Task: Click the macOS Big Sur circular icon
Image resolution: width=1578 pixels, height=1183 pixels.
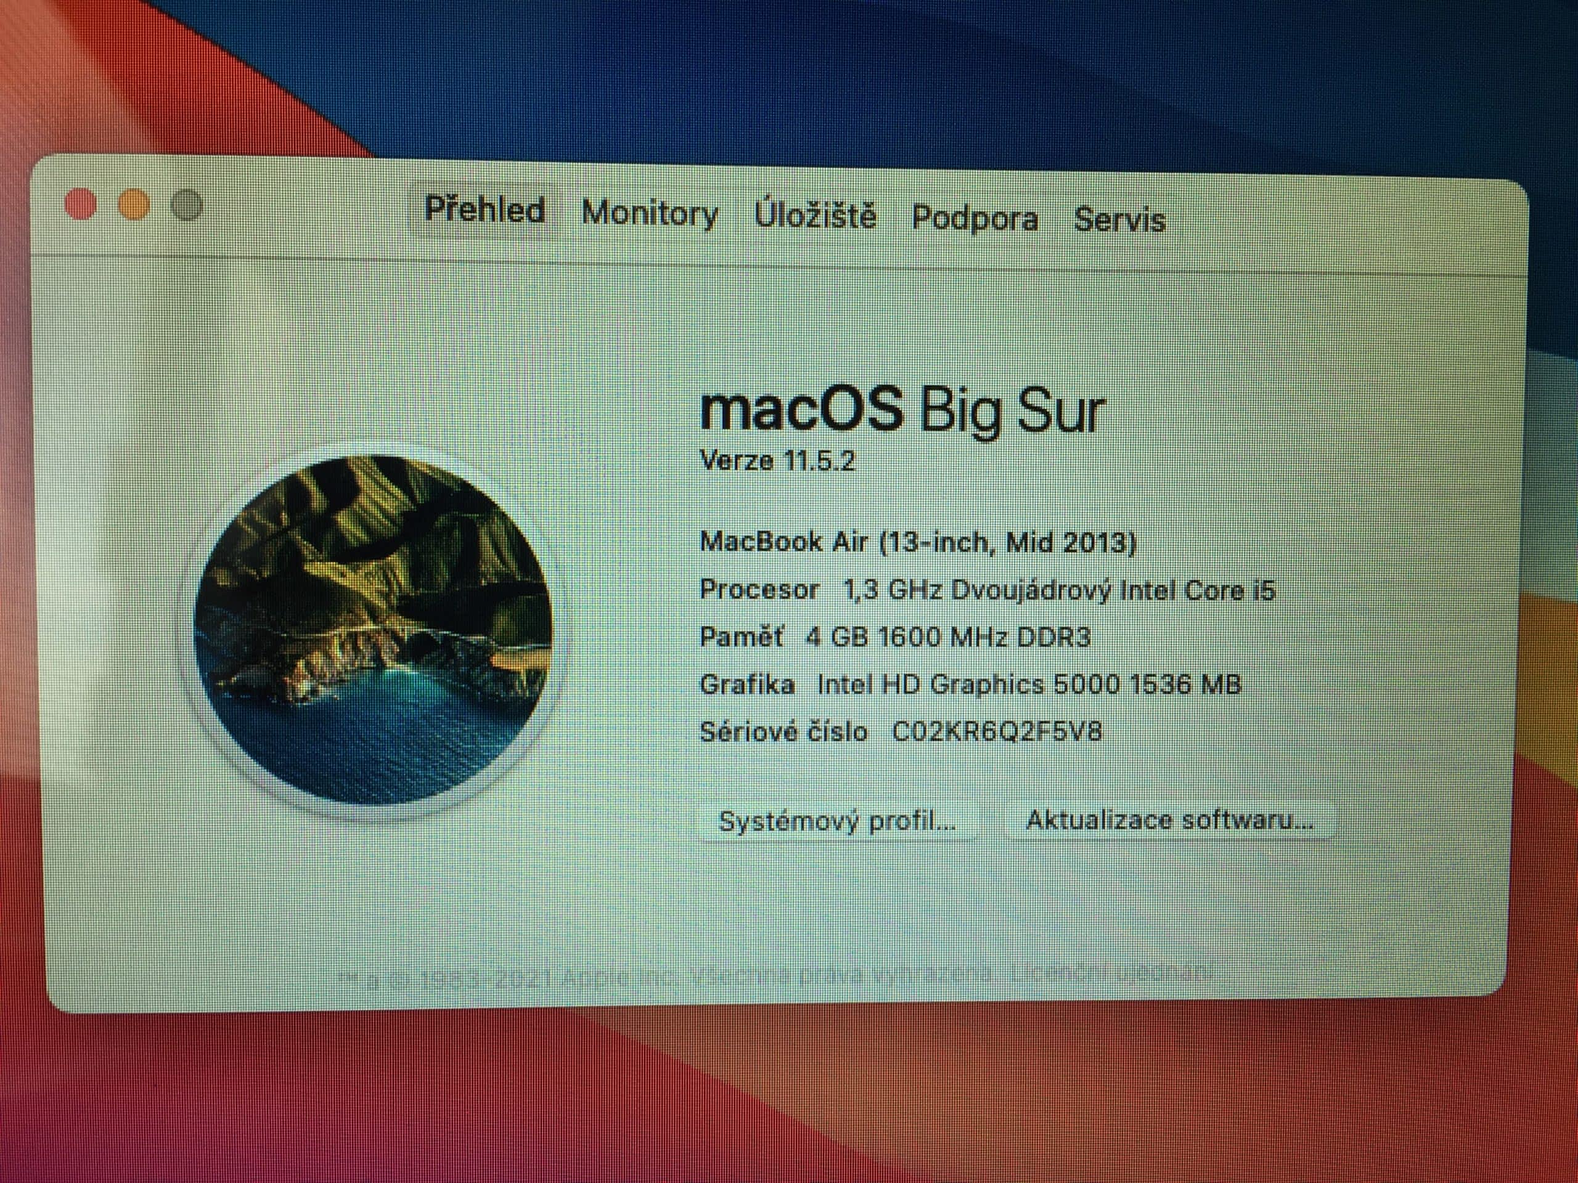Action: 372,629
